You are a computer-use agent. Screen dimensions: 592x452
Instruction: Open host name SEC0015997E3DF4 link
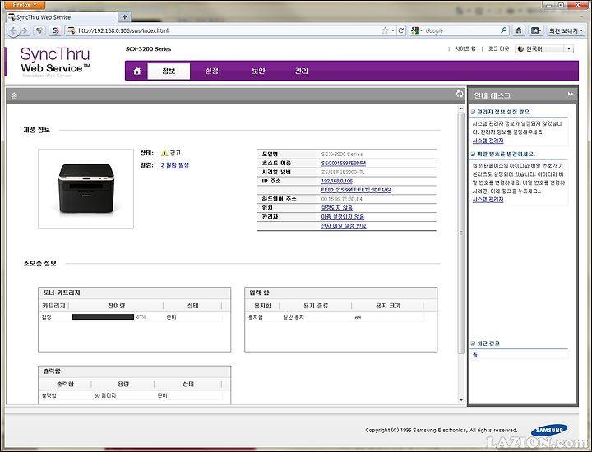pos(344,164)
